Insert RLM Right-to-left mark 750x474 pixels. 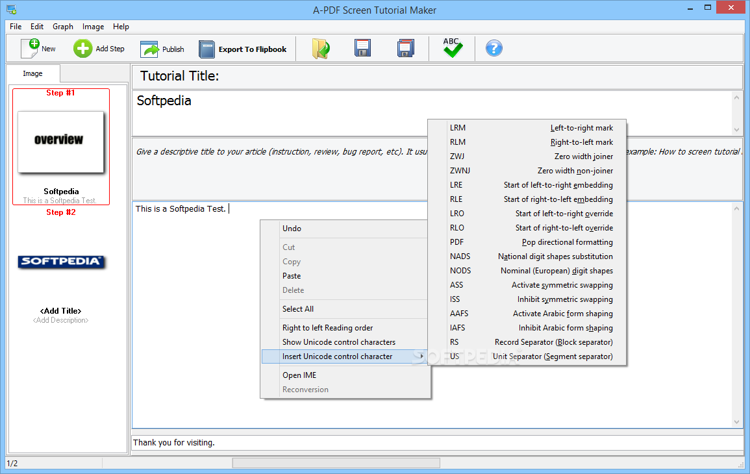pyautogui.click(x=527, y=142)
